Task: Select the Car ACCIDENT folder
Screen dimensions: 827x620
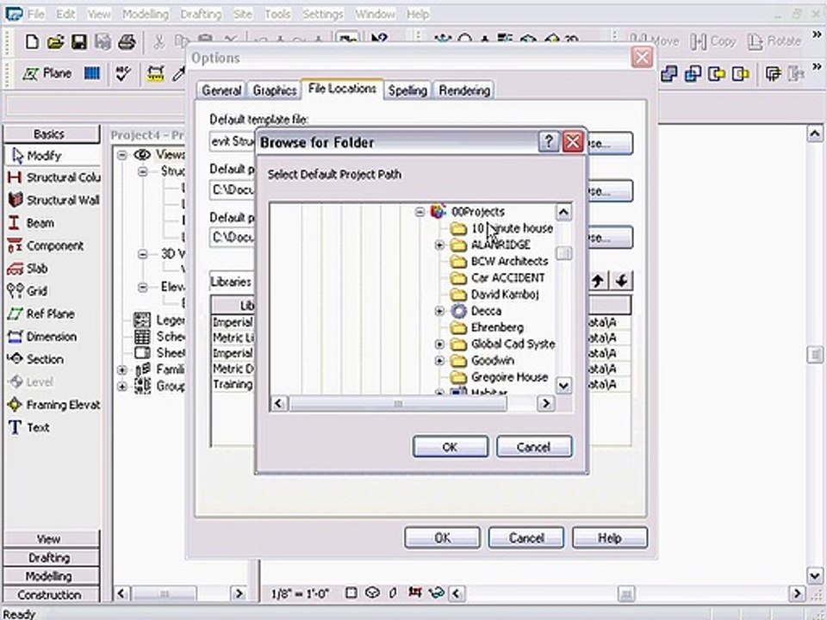Action: click(498, 278)
